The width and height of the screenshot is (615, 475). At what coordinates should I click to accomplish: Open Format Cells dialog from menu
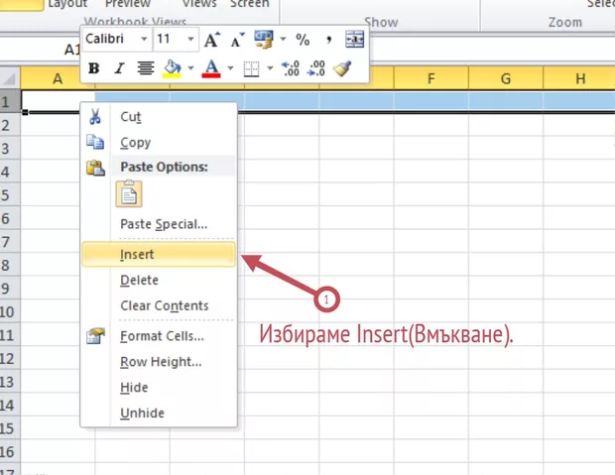(x=159, y=336)
